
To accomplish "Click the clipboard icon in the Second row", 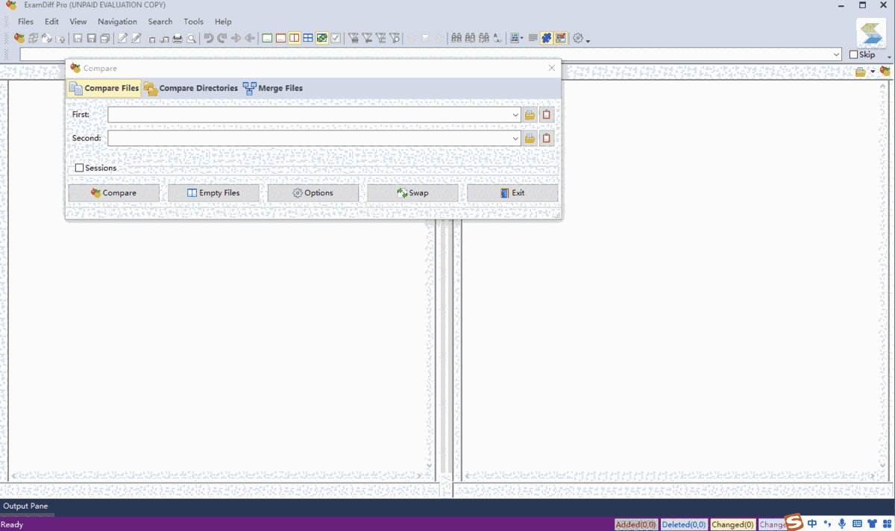I will 547,138.
